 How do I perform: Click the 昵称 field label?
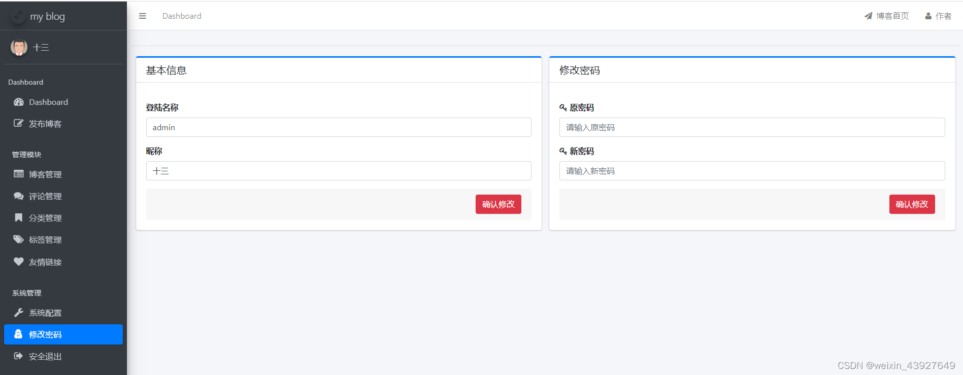tap(154, 151)
